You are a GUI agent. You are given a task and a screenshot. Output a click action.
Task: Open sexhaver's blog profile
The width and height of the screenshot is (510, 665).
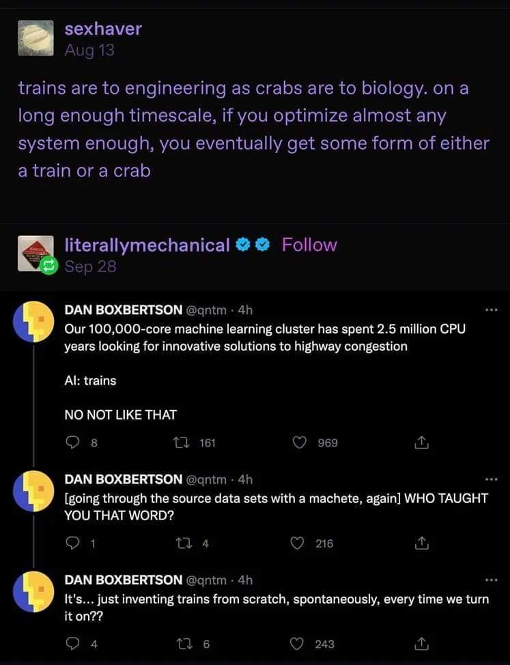point(103,29)
